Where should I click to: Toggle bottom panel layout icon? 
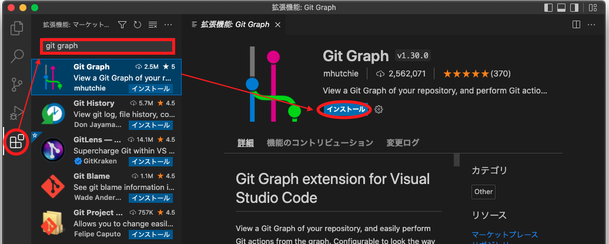[x=561, y=8]
